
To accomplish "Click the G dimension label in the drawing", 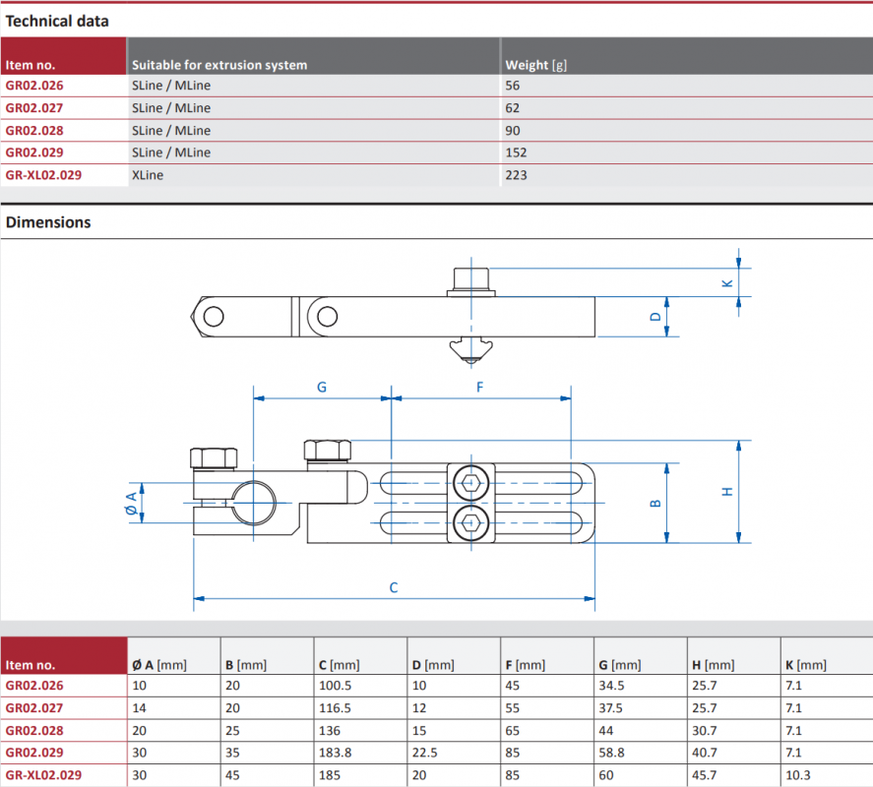I will [x=322, y=388].
